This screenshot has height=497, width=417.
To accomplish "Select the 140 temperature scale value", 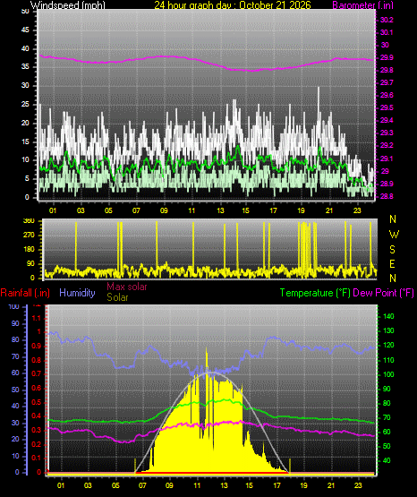I will pos(388,316).
